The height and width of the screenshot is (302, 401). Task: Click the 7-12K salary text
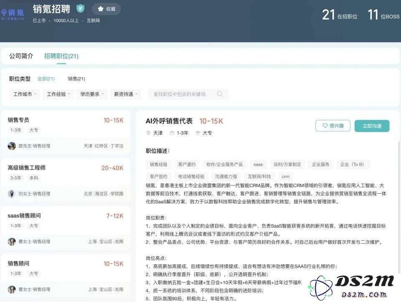point(115,216)
